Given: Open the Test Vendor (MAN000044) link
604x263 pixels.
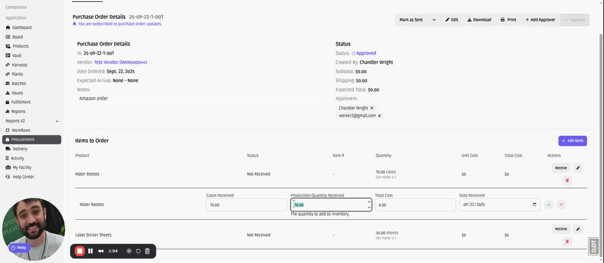Looking at the screenshot, I should [x=120, y=62].
